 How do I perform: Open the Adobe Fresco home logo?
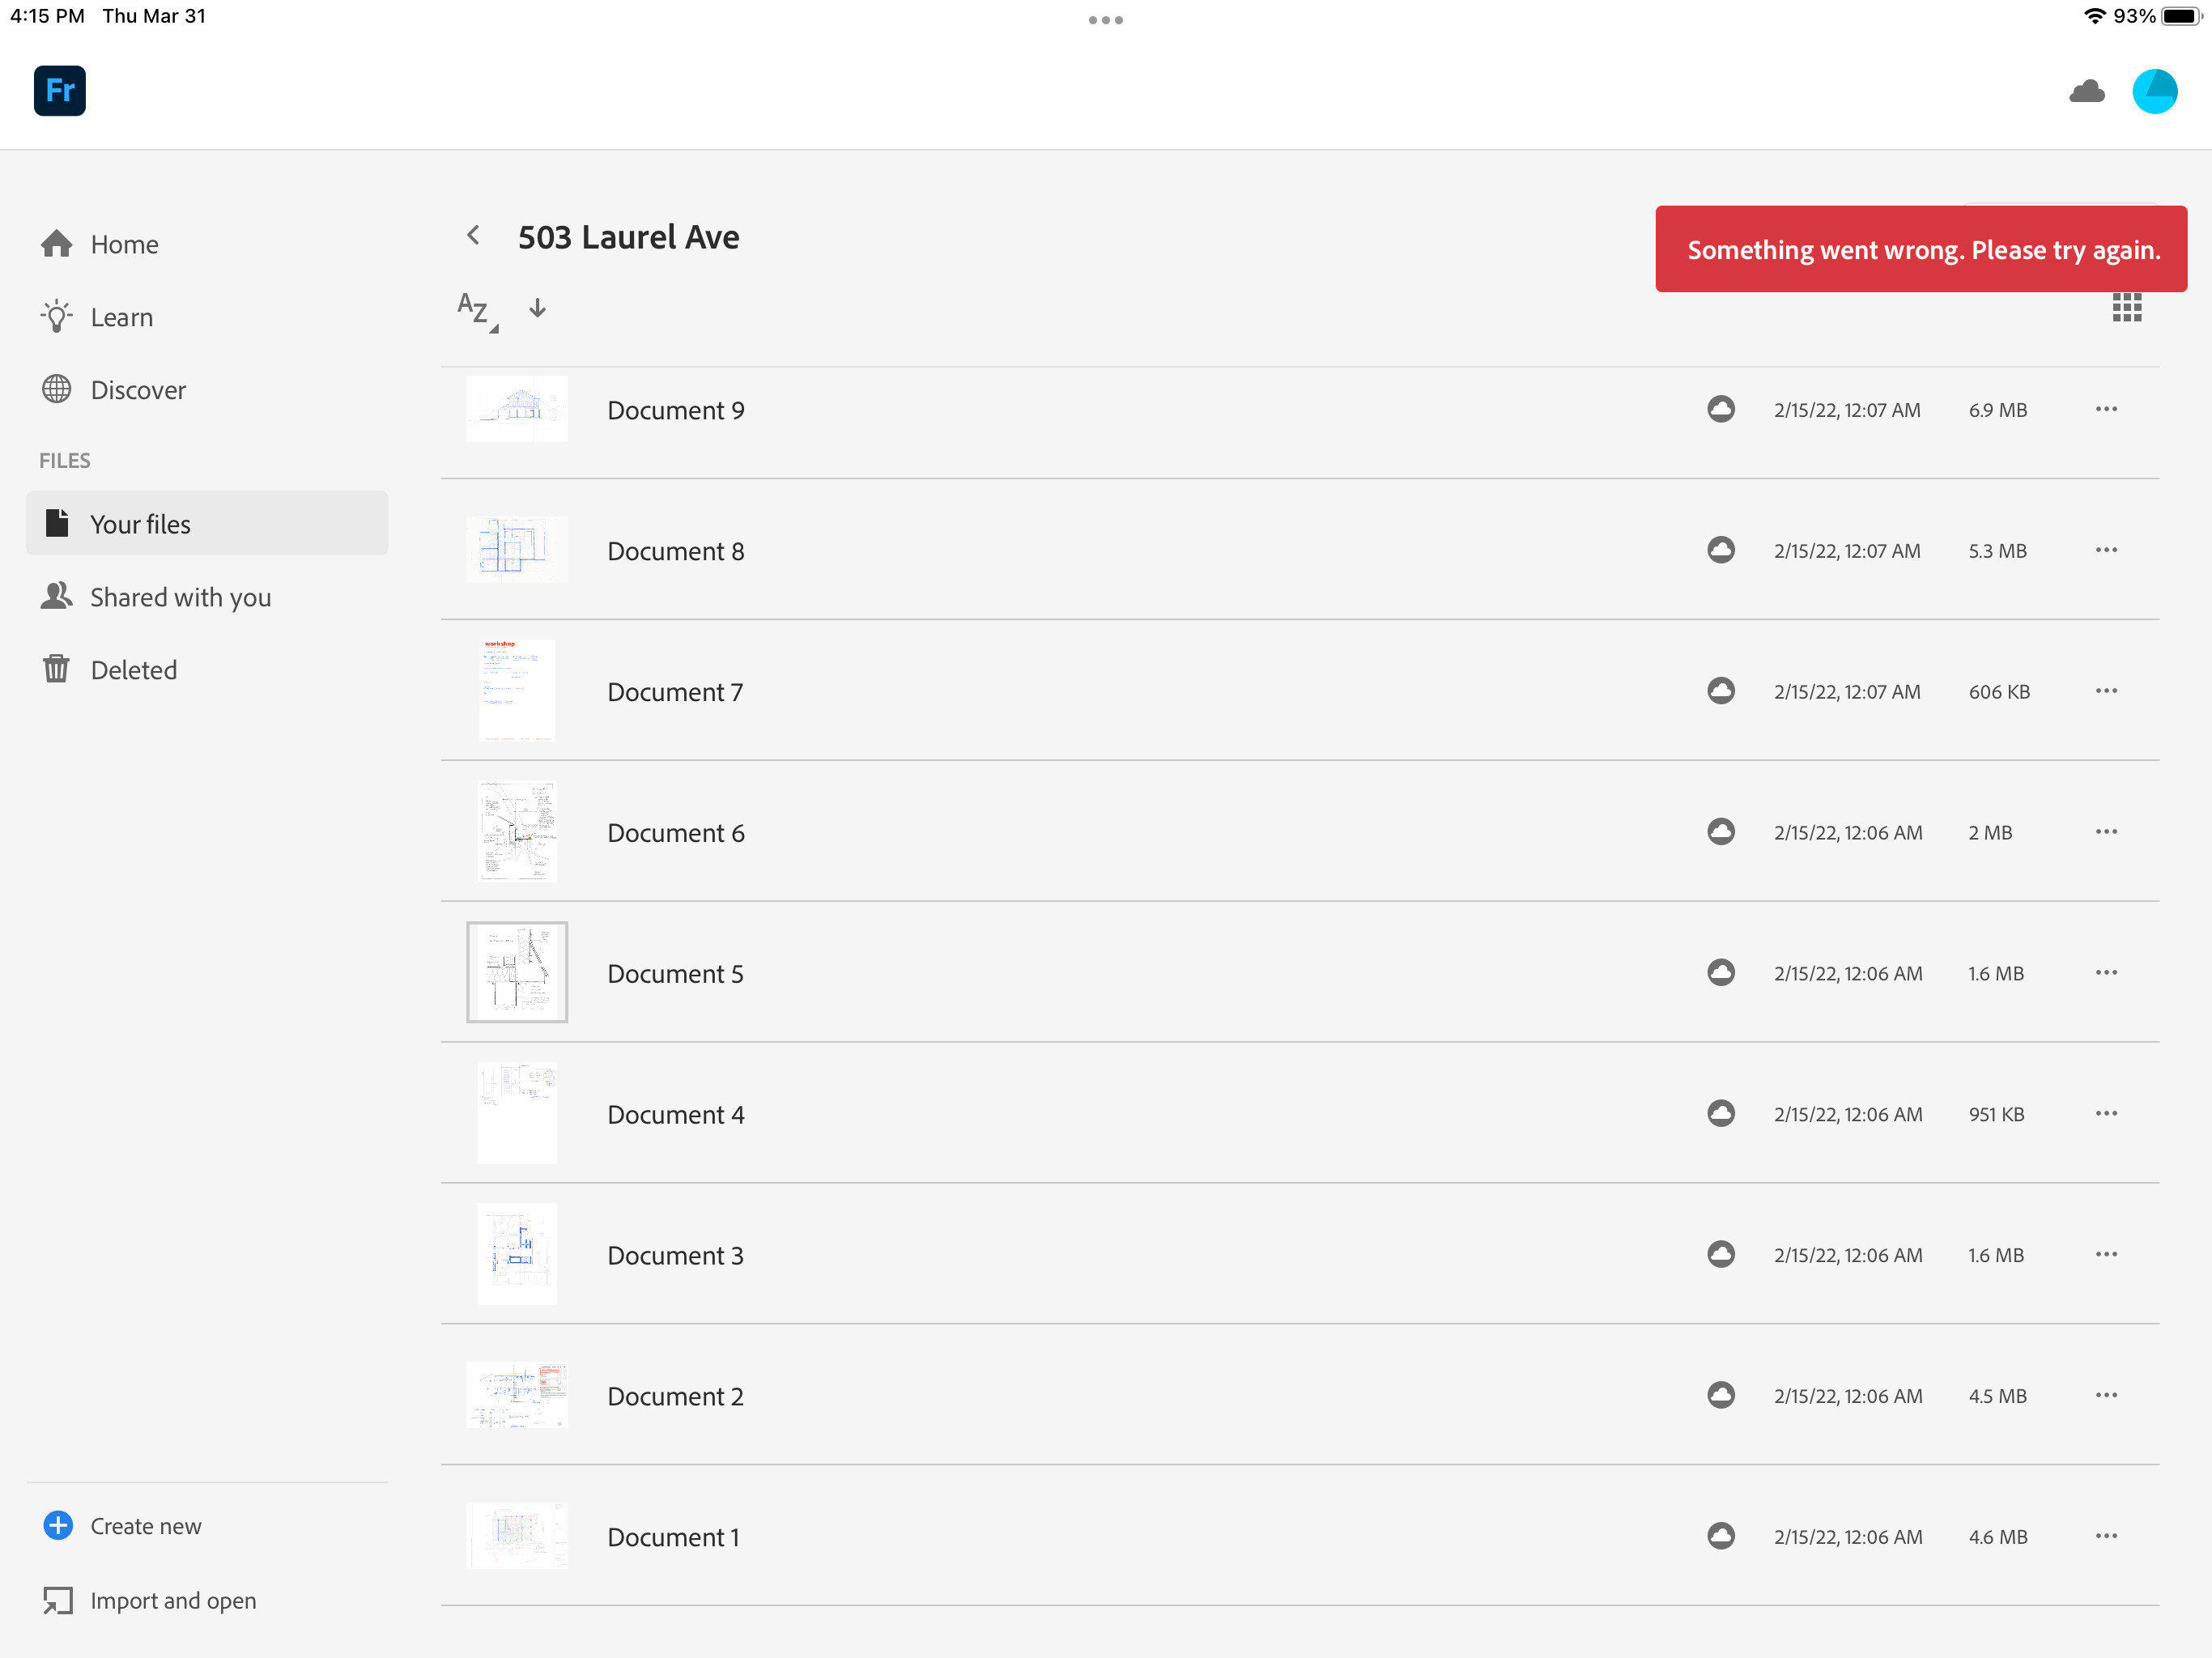[59, 91]
